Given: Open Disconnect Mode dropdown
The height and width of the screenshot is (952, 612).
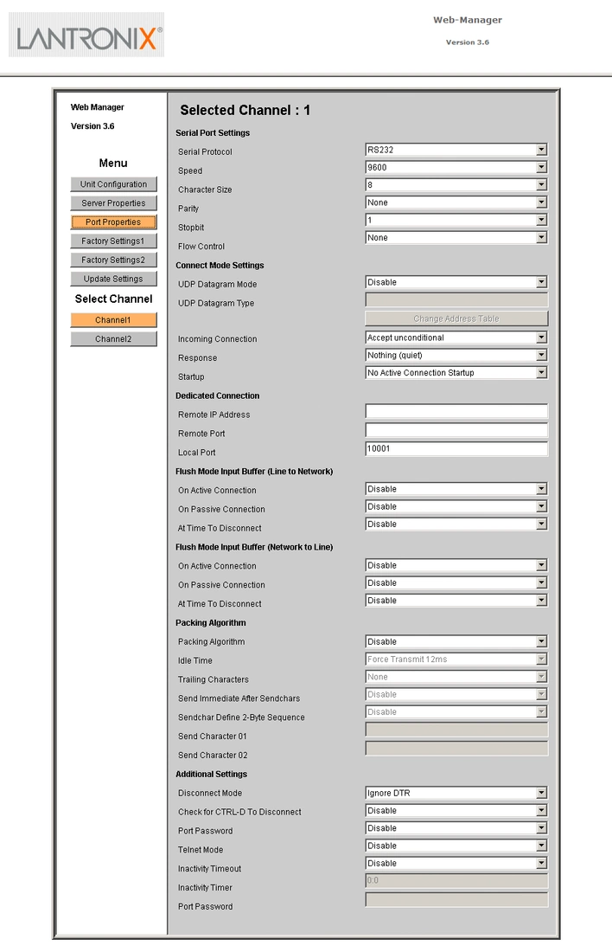Looking at the screenshot, I should 456,793.
